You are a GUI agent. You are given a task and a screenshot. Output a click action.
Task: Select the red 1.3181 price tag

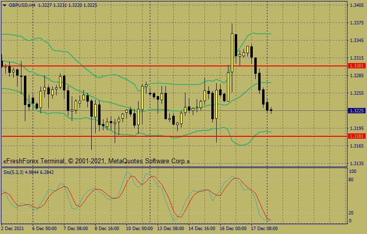coord(356,136)
